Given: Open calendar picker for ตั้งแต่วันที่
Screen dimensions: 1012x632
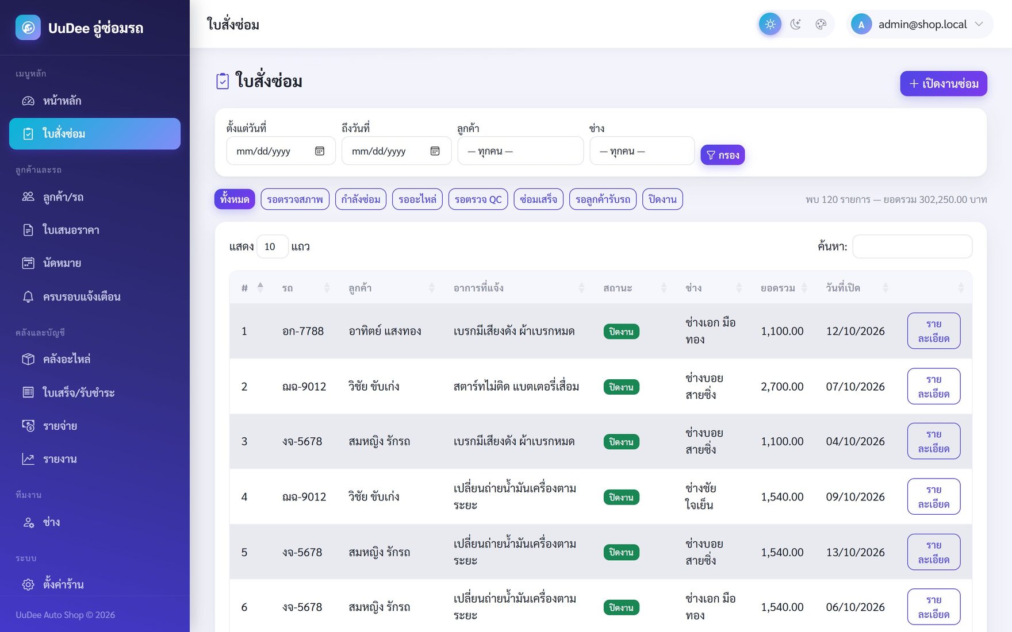Looking at the screenshot, I should tap(320, 151).
